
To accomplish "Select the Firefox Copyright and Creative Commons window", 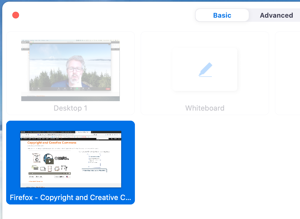I will pos(71,163).
